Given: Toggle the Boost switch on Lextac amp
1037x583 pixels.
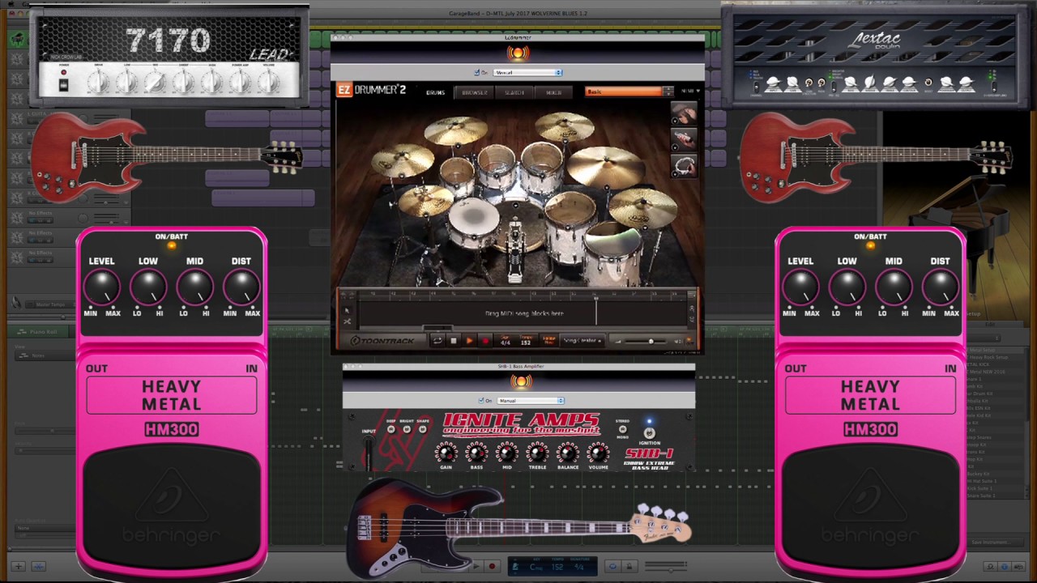Looking at the screenshot, I should click(x=928, y=82).
